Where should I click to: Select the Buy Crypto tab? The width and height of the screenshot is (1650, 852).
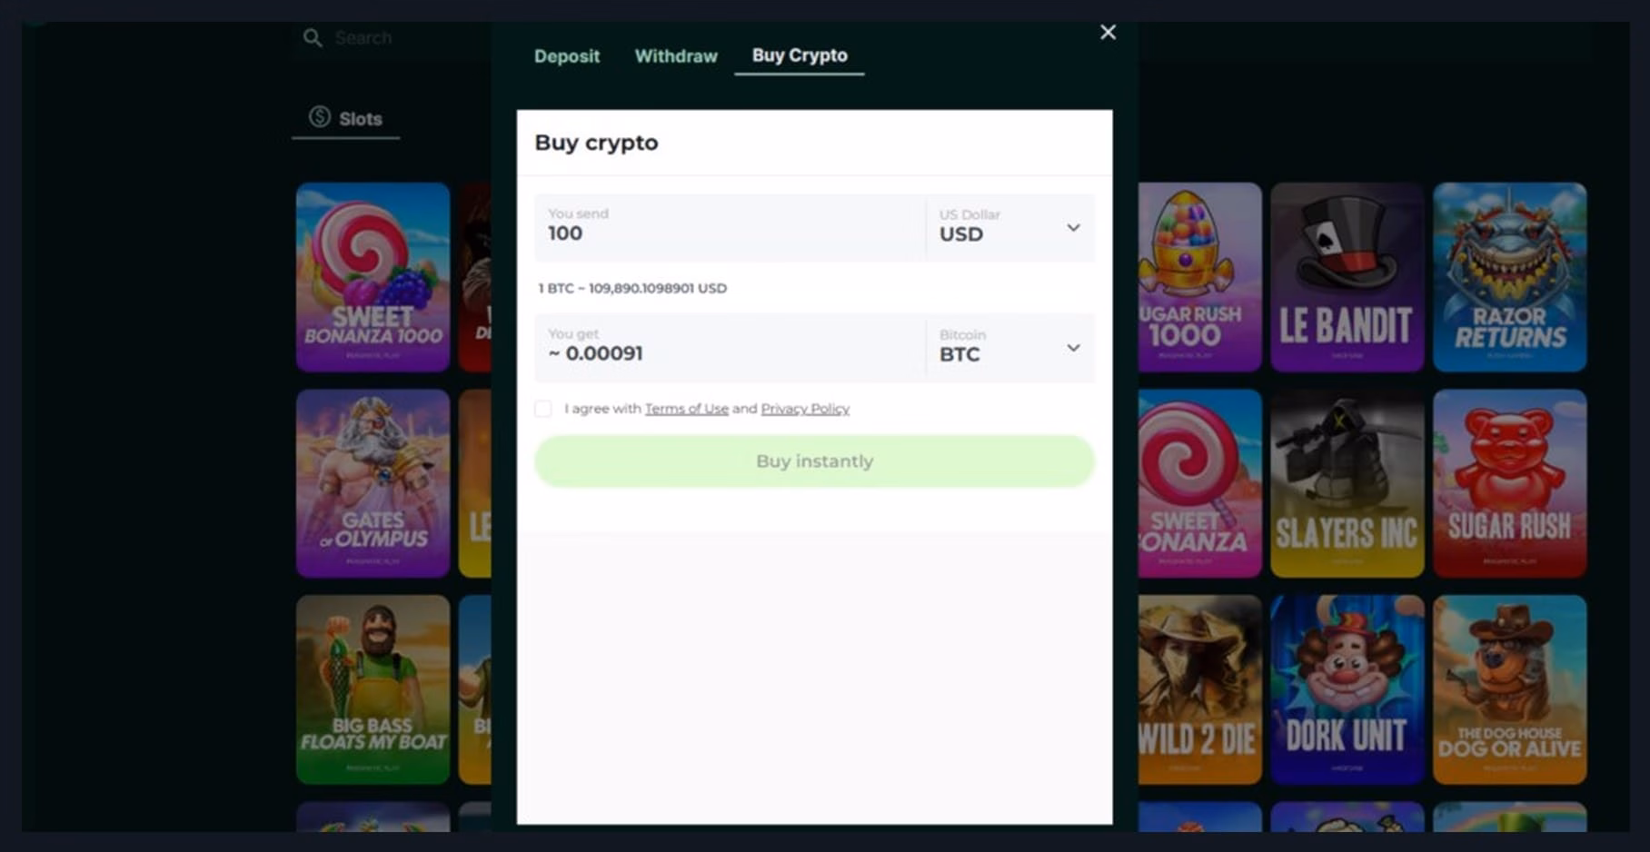800,55
